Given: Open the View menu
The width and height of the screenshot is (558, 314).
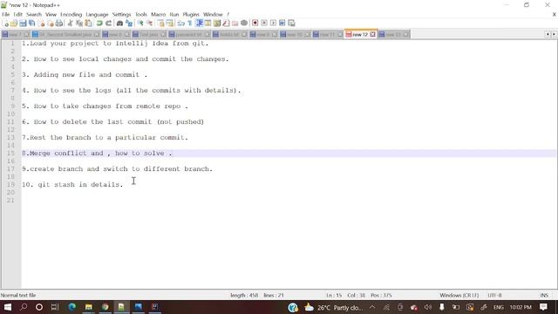Looking at the screenshot, I should pyautogui.click(x=51, y=15).
